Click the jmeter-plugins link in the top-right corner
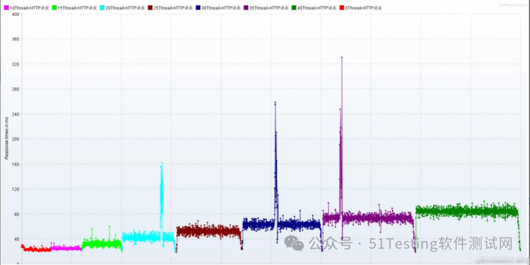 pyautogui.click(x=513, y=5)
